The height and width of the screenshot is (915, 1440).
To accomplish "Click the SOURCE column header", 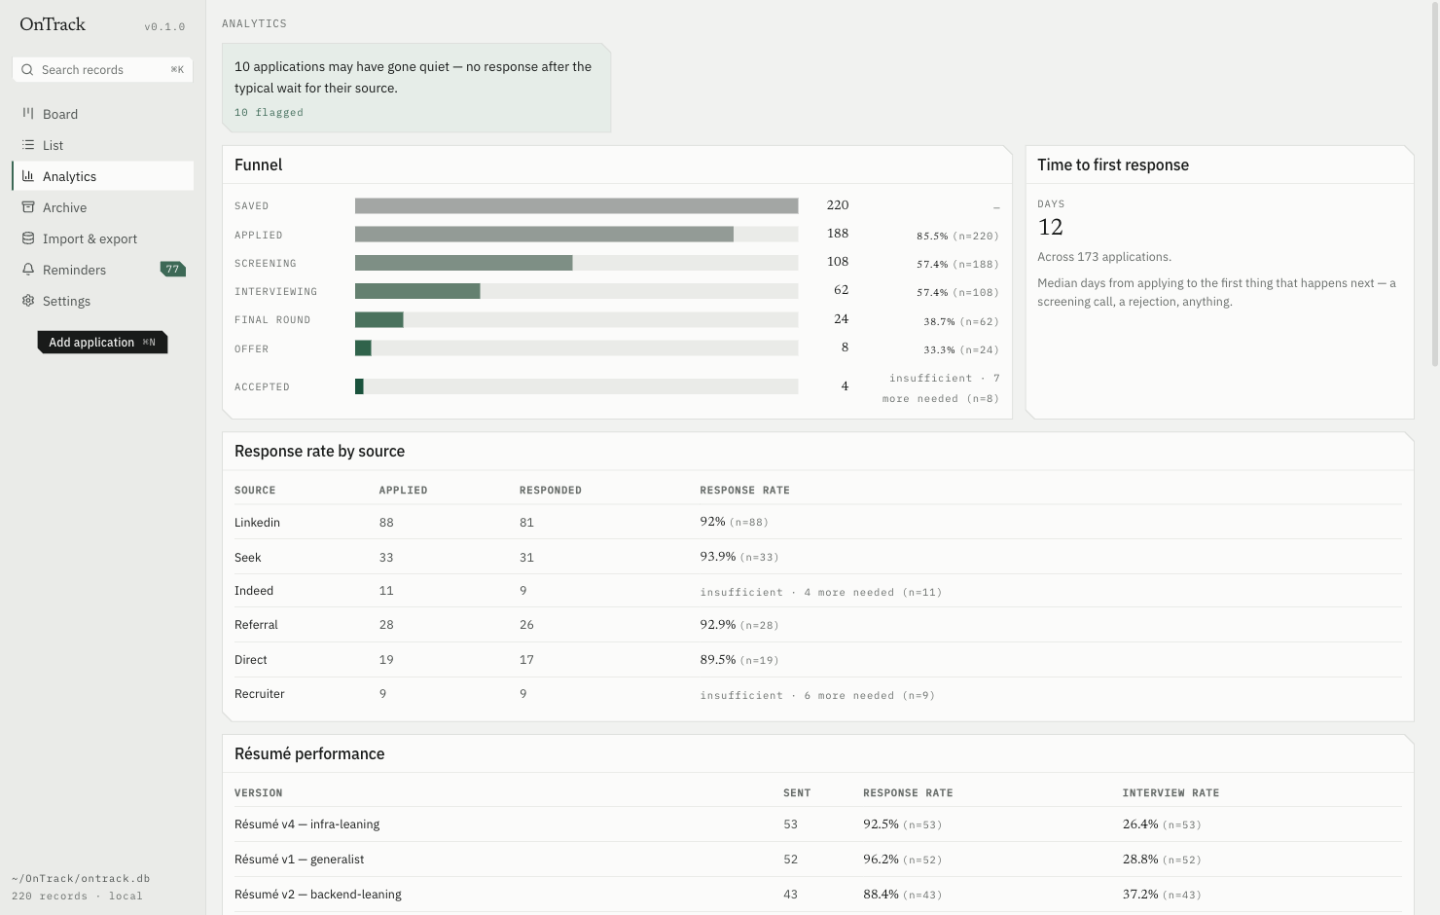I will 255,491.
